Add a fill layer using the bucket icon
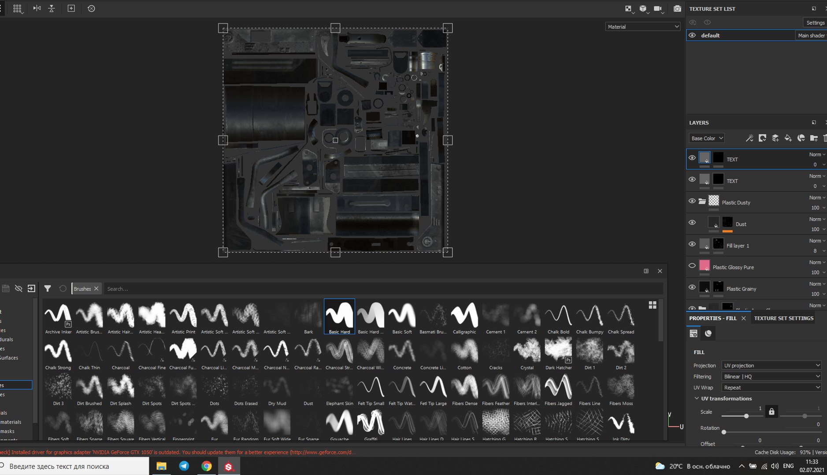This screenshot has width=827, height=475. [x=788, y=138]
